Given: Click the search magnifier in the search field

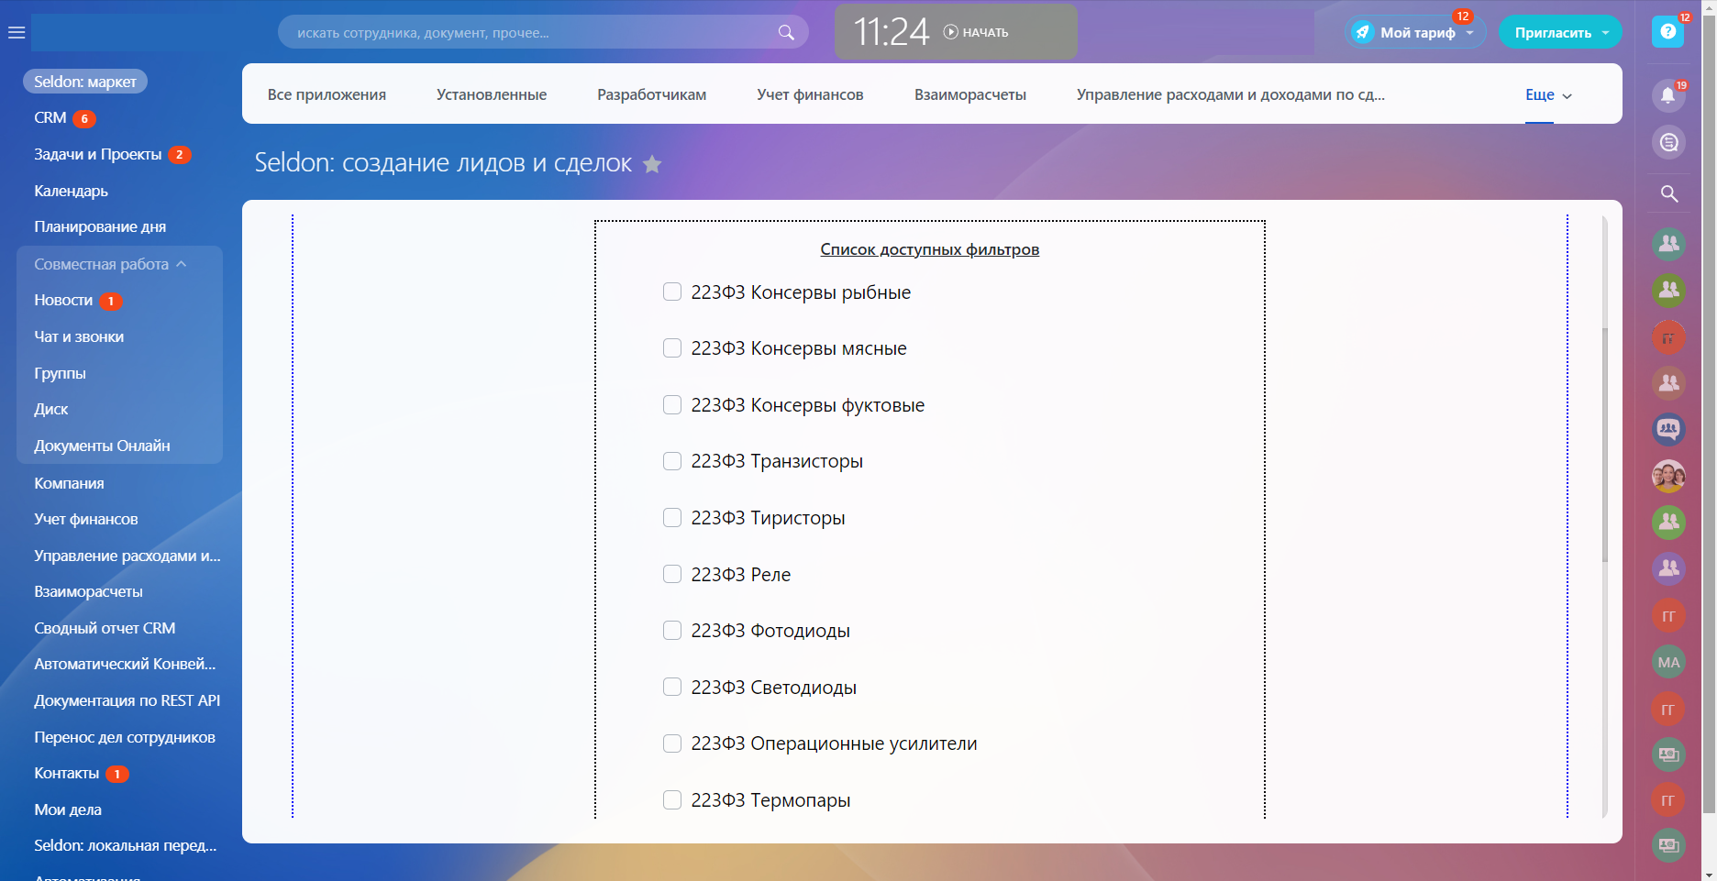Looking at the screenshot, I should [786, 32].
